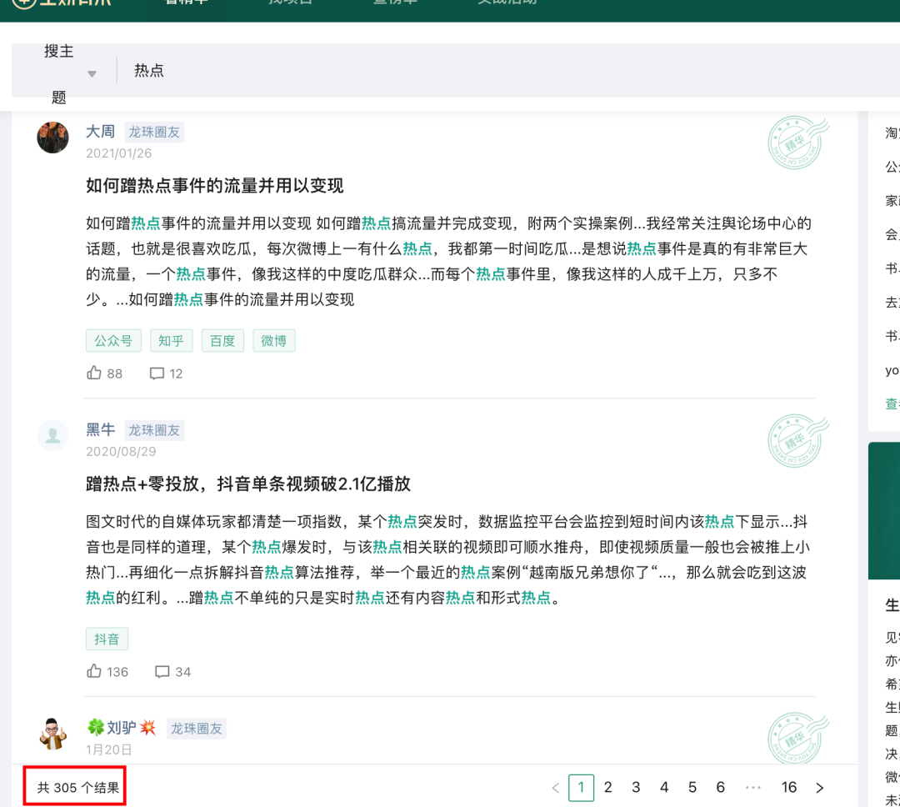The image size is (900, 807).
Task: Select the 抖音 tag
Action: 107,639
